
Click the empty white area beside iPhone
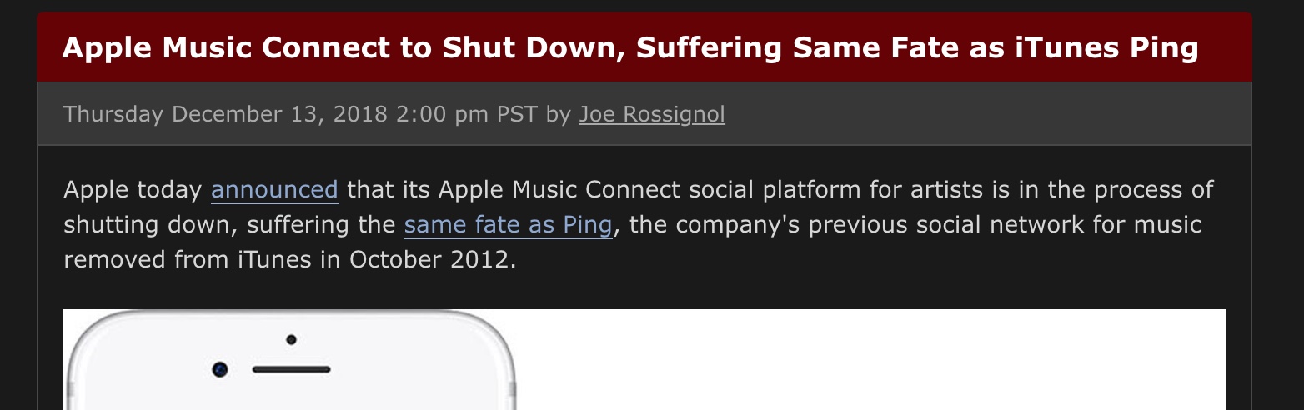coord(867,362)
